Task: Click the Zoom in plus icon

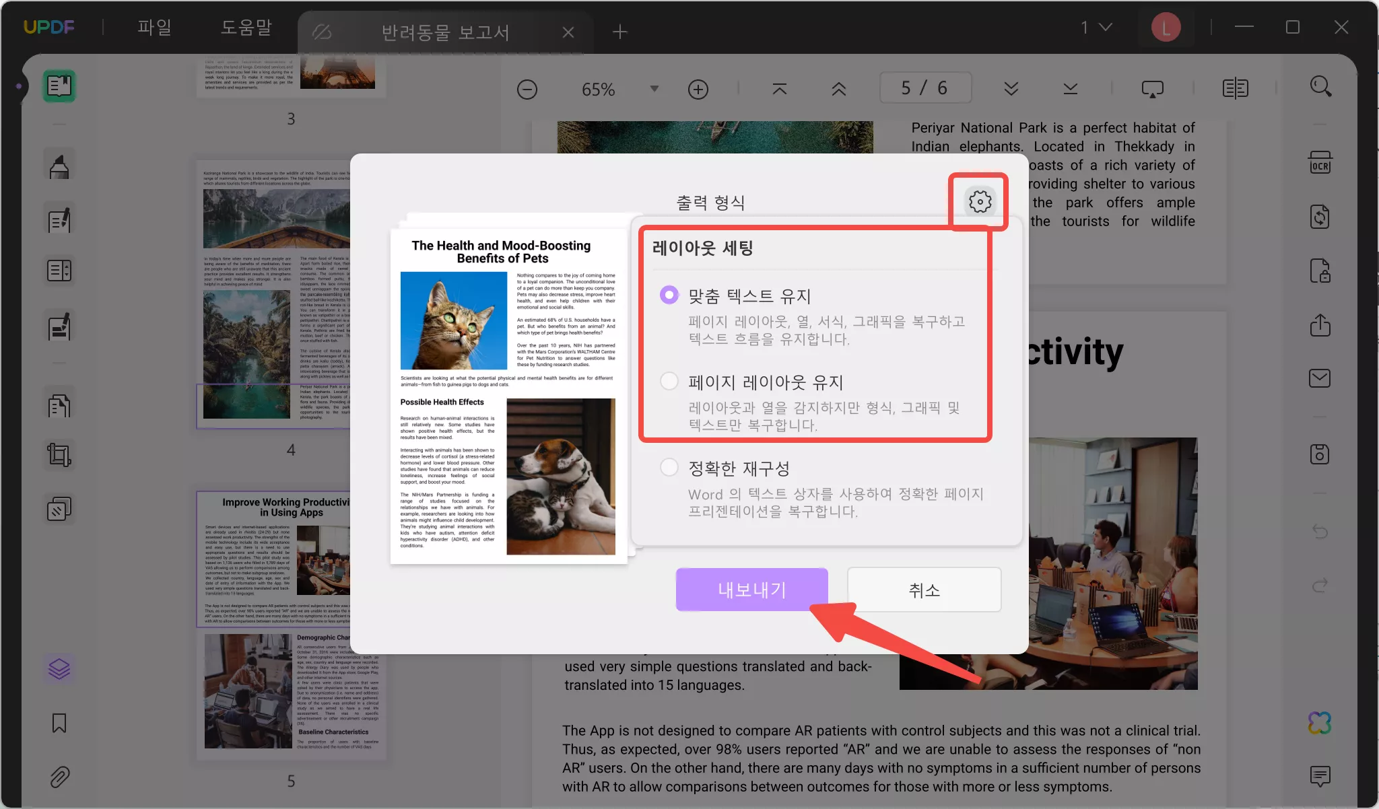Action: pyautogui.click(x=698, y=90)
